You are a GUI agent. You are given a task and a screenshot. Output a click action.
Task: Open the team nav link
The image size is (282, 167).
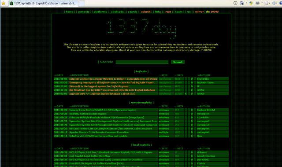179,12
